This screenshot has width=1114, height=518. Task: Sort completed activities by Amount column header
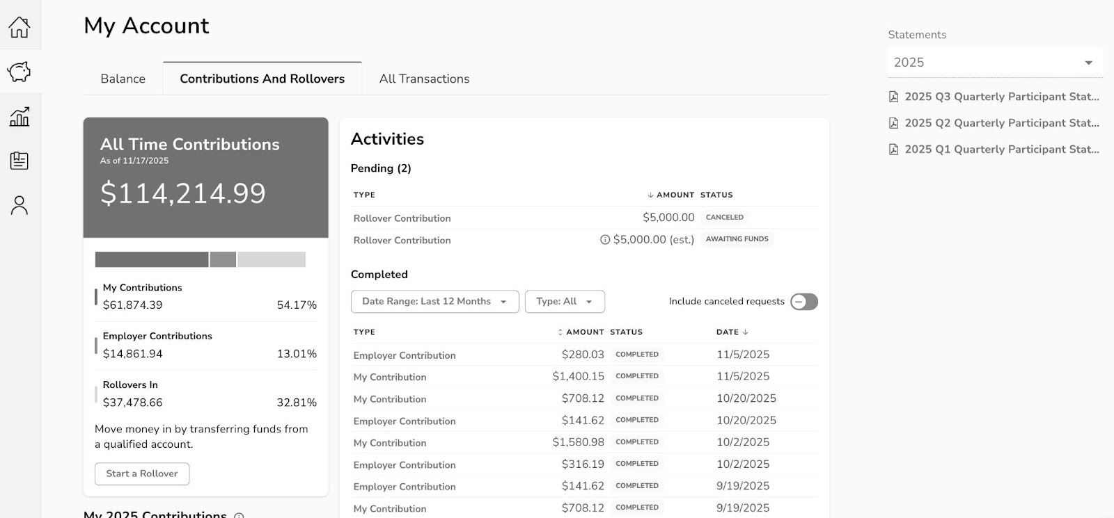click(x=583, y=332)
